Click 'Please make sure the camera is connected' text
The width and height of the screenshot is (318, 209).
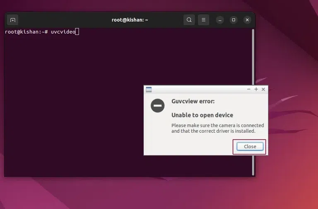218,125
